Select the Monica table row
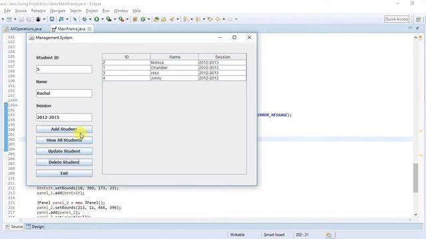The image size is (426, 239). coord(174,62)
